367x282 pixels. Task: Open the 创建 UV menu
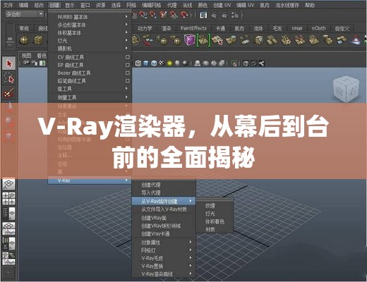[x=222, y=5]
